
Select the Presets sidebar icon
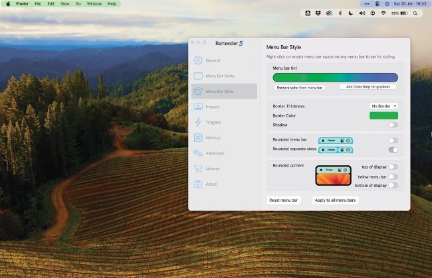198,107
